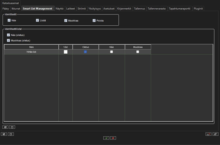Switch to the Ikkunat tab
The height and width of the screenshot is (145, 220).
[16, 9]
